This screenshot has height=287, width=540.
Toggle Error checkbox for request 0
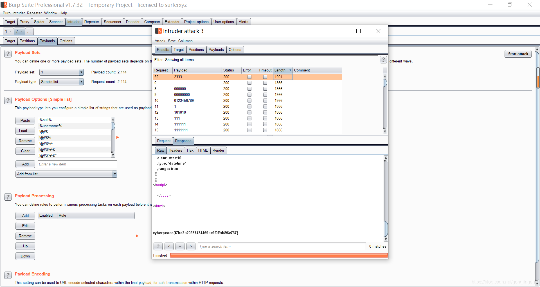pos(249,83)
